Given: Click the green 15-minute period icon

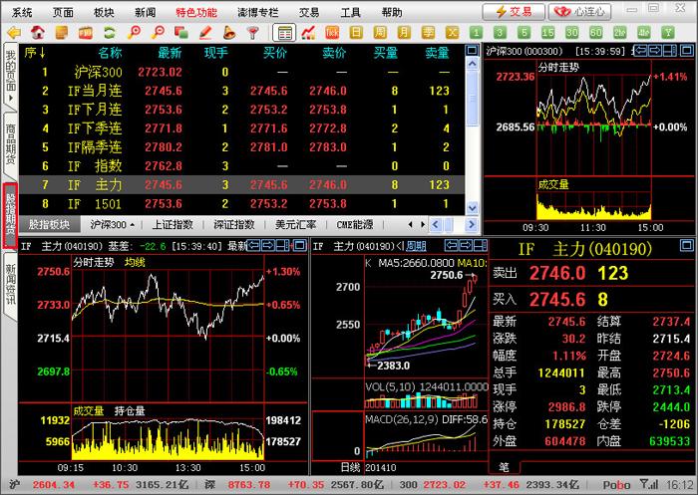Looking at the screenshot, I should click(548, 33).
